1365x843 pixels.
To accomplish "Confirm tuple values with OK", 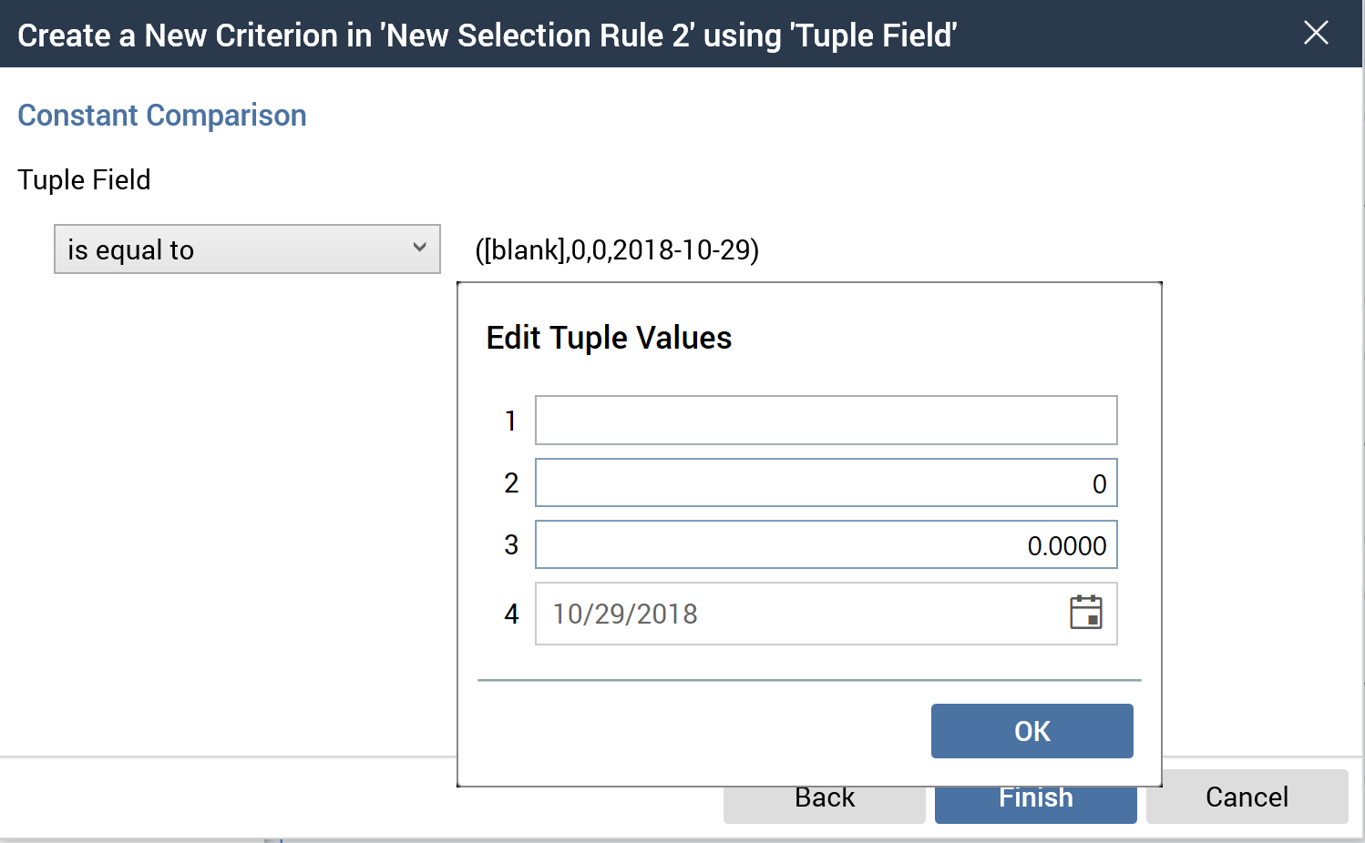I will coord(1031,730).
